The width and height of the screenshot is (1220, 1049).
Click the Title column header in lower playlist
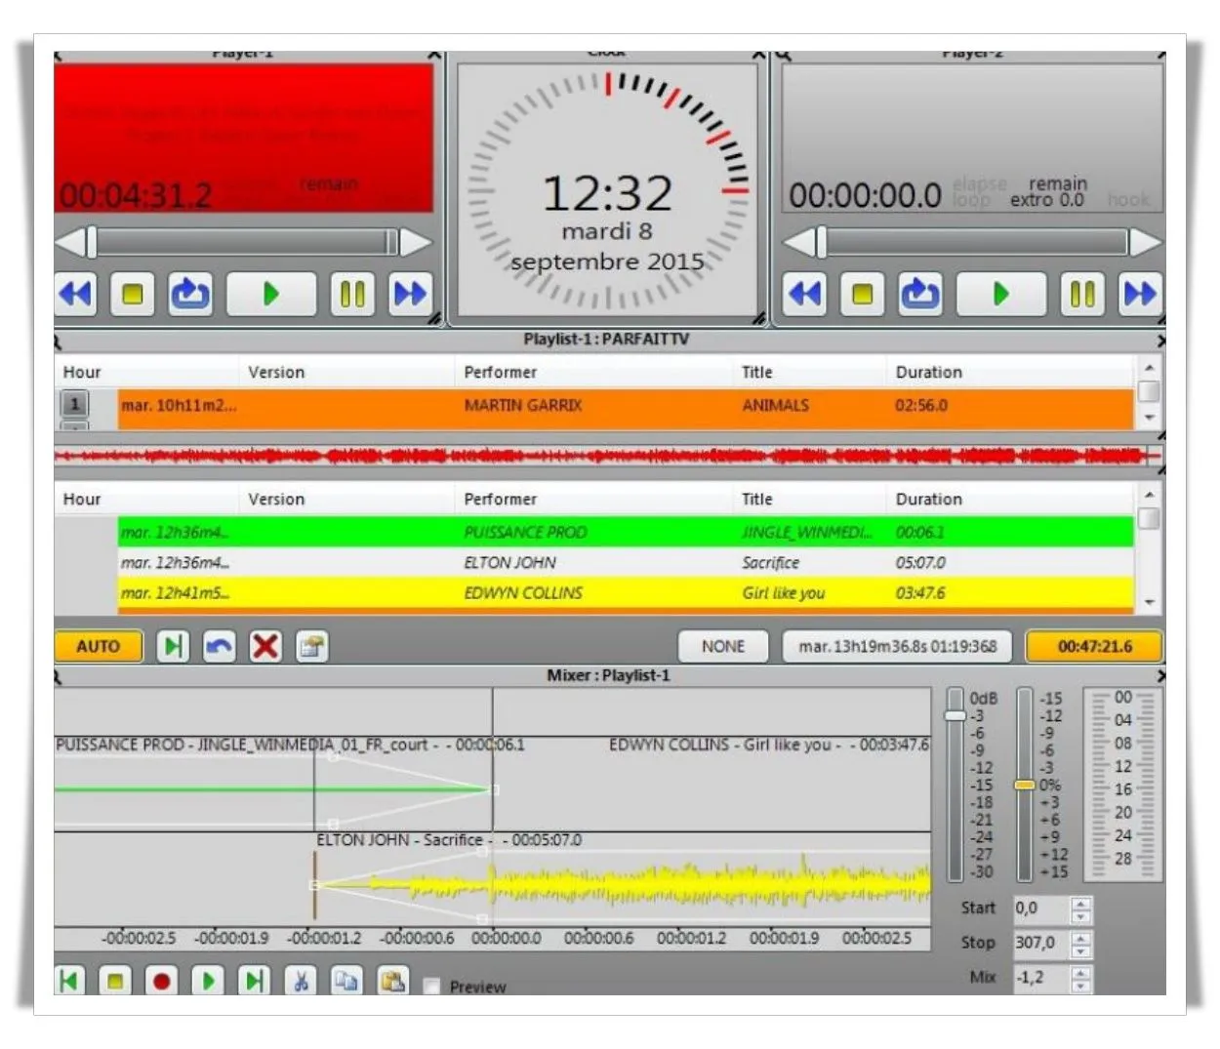click(757, 499)
